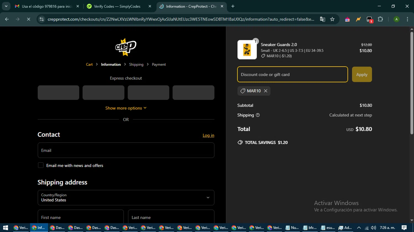Close the Gmail tab
This screenshot has width=414, height=232.
pyautogui.click(x=78, y=6)
